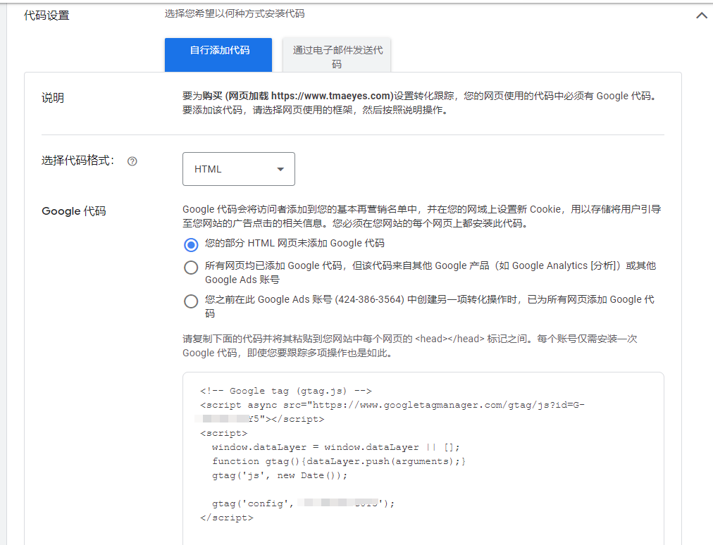
Task: Choose 所有网页均已添加 Google 代码 radio option
Action: [x=191, y=268]
